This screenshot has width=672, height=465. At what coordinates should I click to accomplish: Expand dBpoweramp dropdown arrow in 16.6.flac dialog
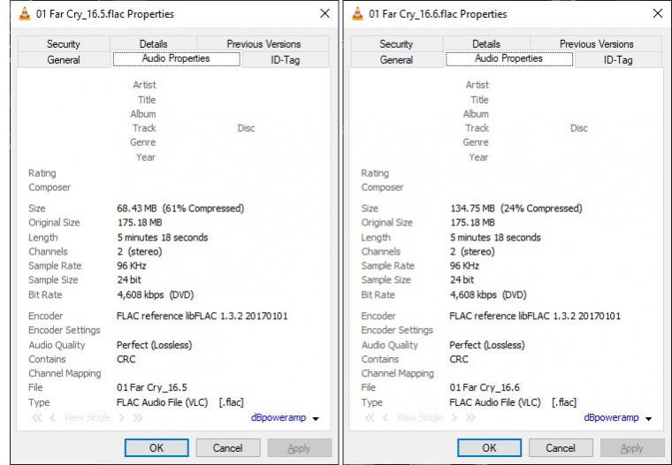649,419
